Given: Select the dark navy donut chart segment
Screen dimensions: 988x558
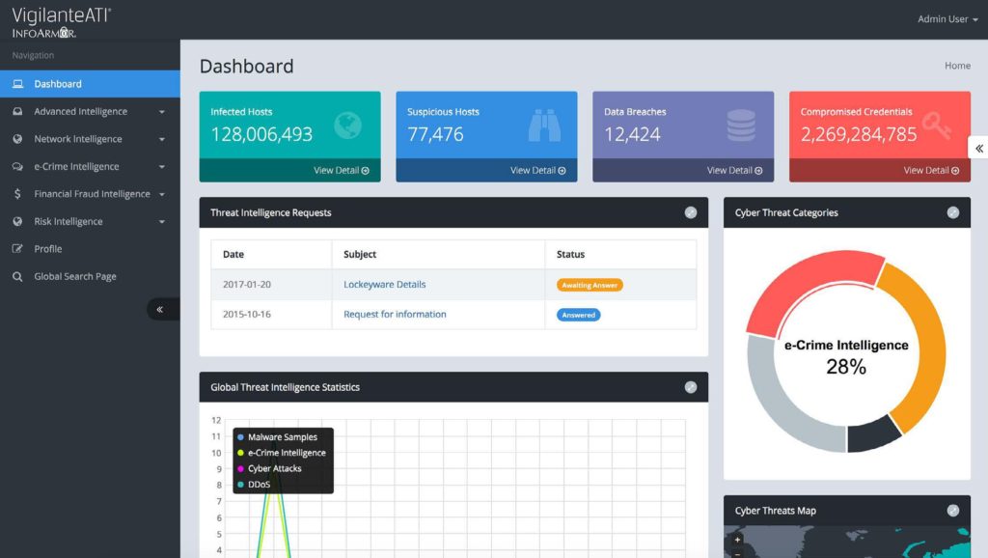Looking at the screenshot, I should coord(874,435).
